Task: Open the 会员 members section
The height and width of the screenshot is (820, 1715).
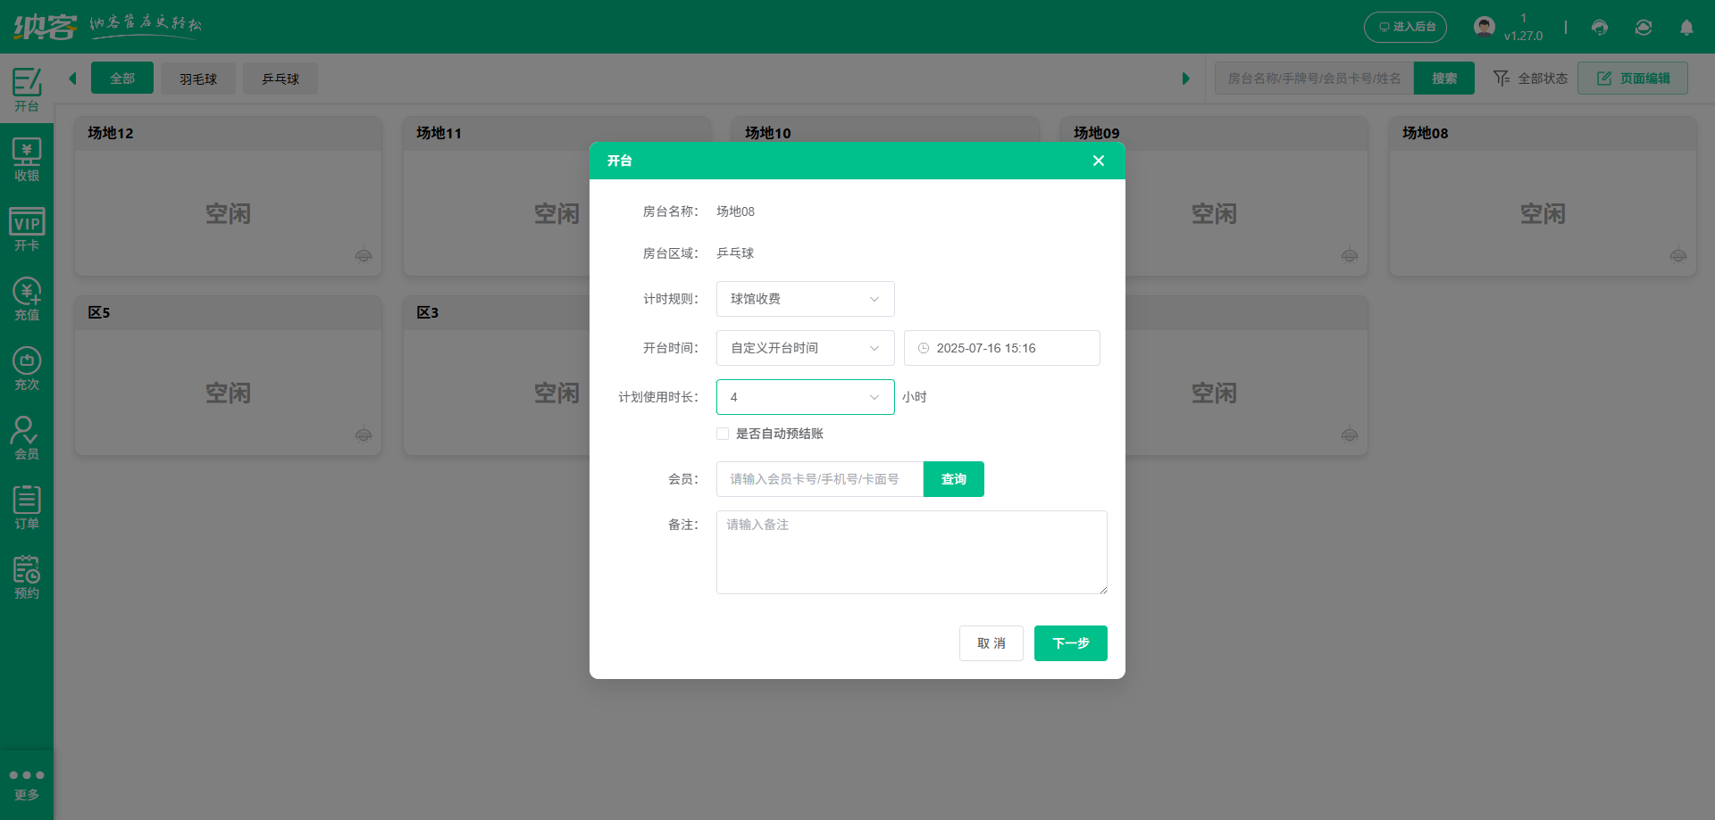Action: (27, 436)
